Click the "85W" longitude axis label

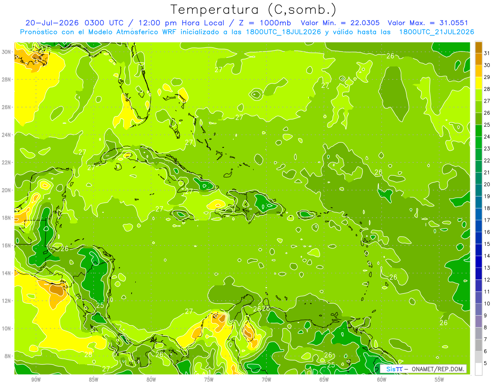point(93,380)
